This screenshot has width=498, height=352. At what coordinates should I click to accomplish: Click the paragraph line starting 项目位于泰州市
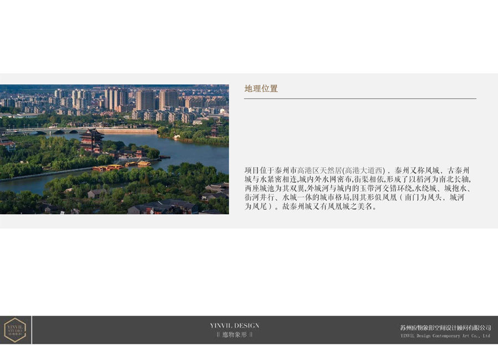(359, 170)
